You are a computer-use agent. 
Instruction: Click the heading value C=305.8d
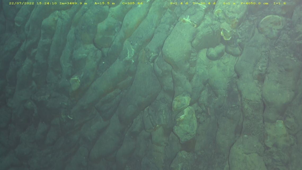click(132, 3)
